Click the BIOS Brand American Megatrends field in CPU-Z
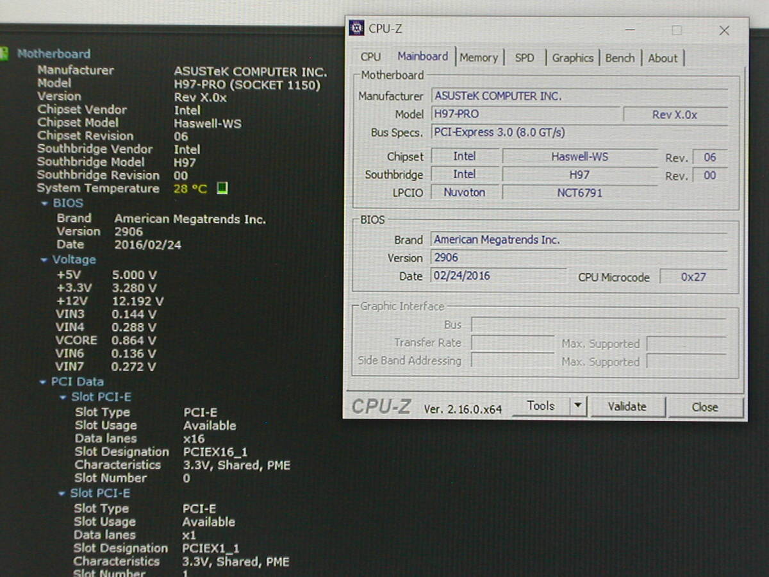Screen dimensions: 769x577 click(579, 240)
